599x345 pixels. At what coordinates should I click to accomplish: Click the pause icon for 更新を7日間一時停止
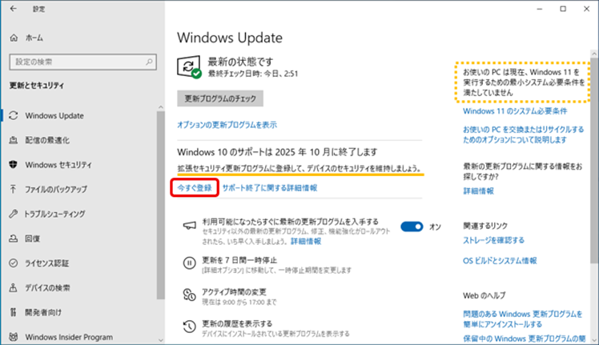[190, 263]
